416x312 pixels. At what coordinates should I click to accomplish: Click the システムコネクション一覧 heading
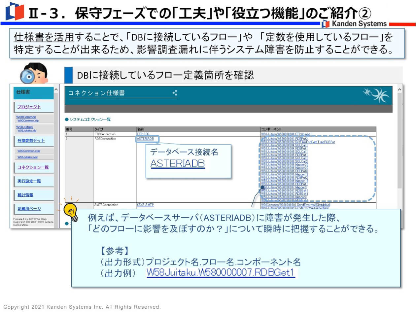[90, 120]
